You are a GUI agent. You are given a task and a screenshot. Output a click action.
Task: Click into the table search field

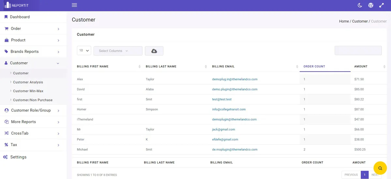pyautogui.click(x=358, y=50)
